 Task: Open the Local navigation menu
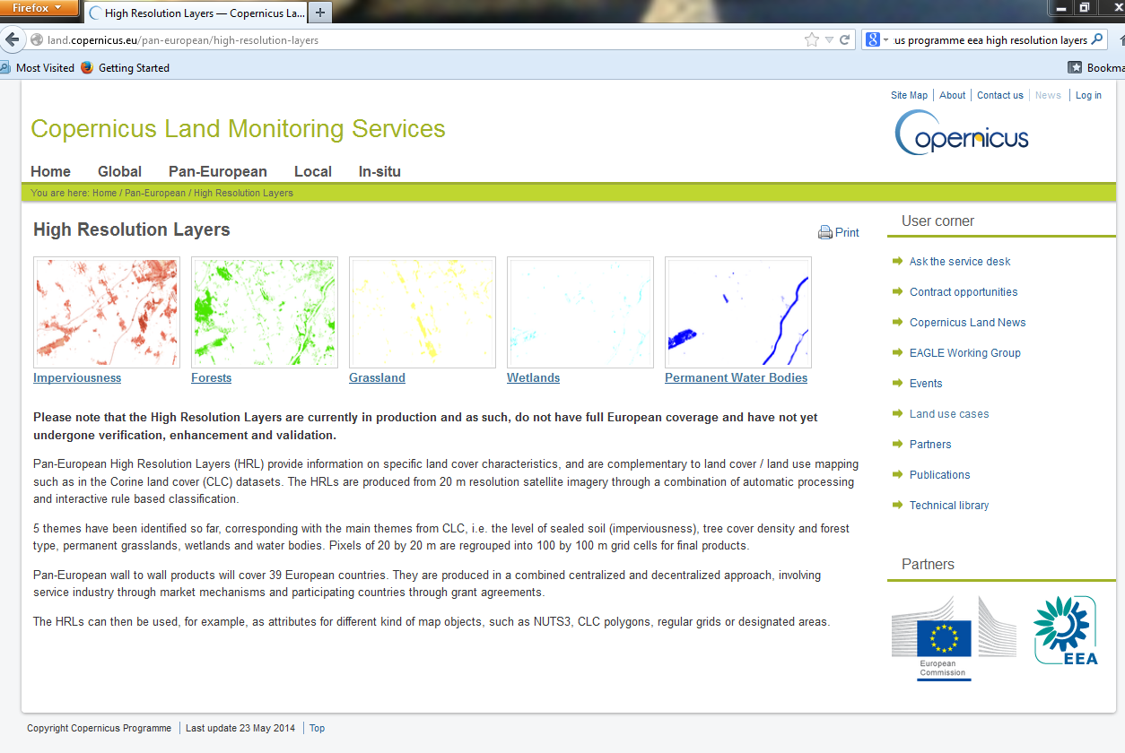point(313,171)
